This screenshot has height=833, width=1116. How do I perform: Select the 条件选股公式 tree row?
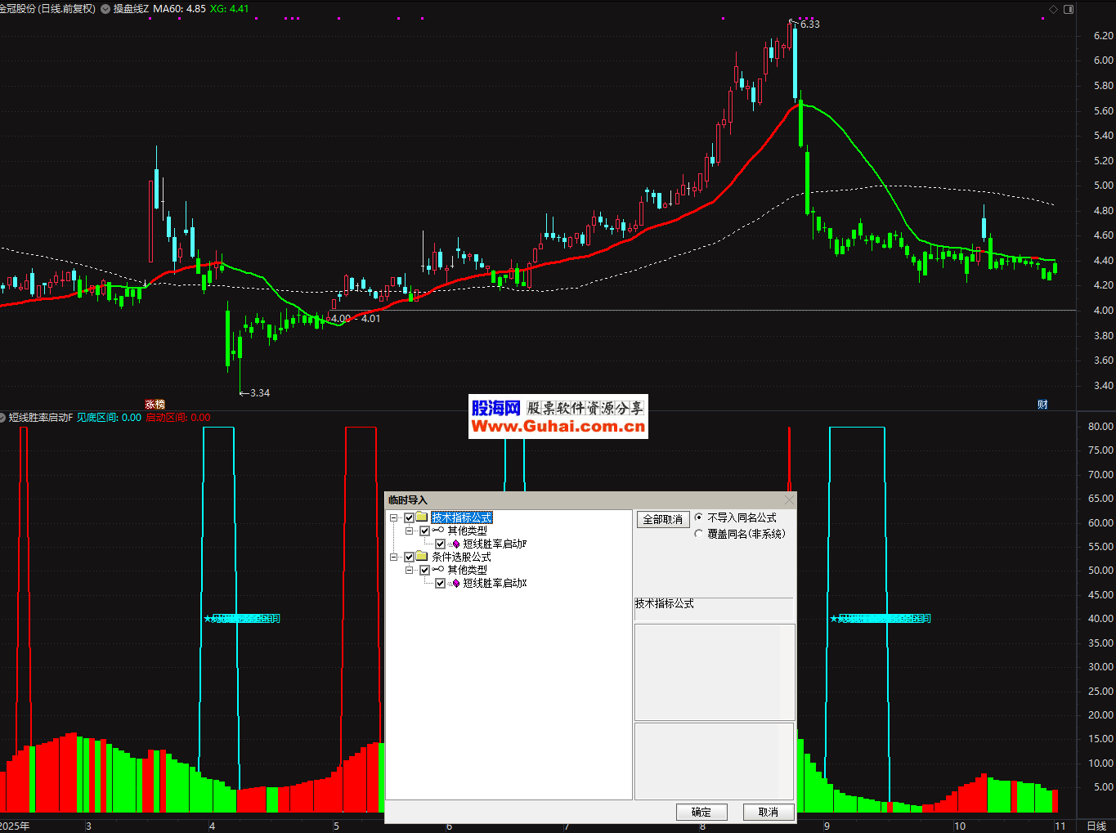click(461, 557)
